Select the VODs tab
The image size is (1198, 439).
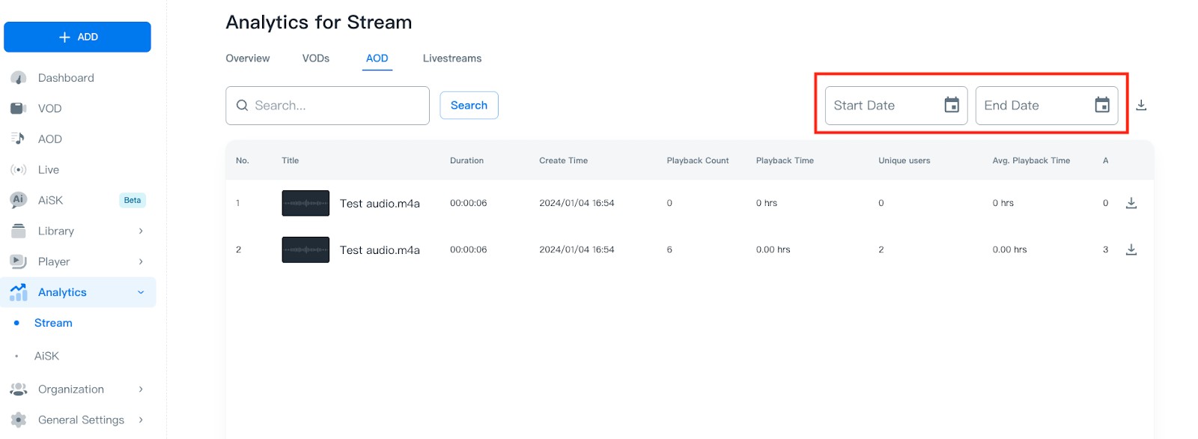click(315, 58)
